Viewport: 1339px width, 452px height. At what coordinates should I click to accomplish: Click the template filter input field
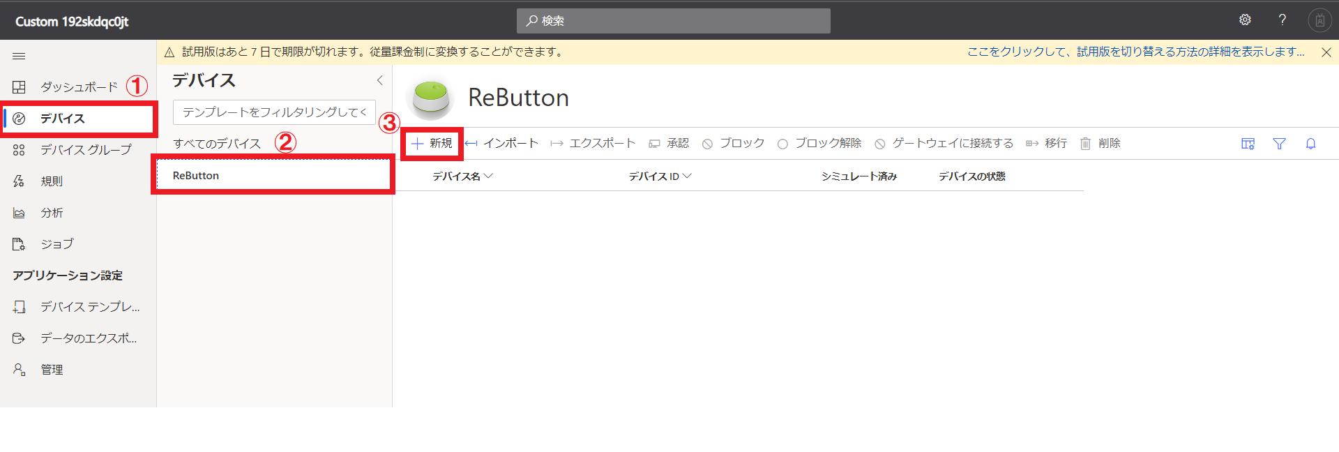click(x=274, y=112)
